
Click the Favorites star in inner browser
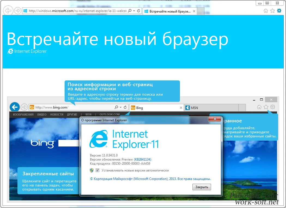click(x=266, y=107)
